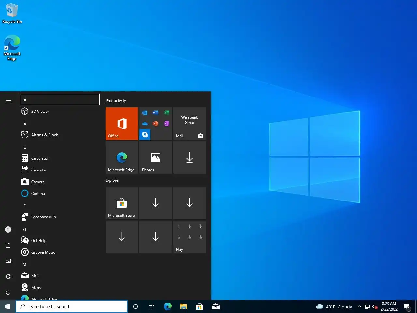Screen dimensions: 417x313
Task: Click the Productivity group title
Action: [116, 101]
